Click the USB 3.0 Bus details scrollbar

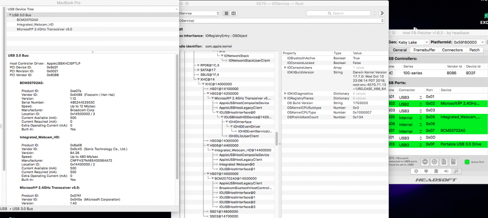[177, 118]
